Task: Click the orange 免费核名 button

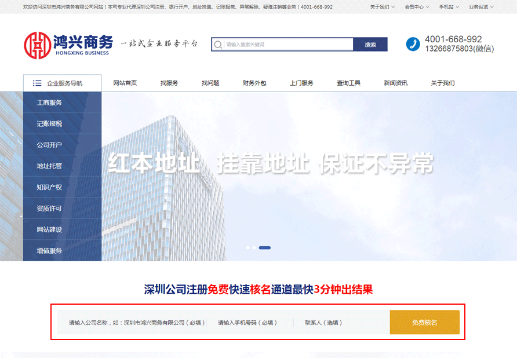Action: tap(424, 323)
